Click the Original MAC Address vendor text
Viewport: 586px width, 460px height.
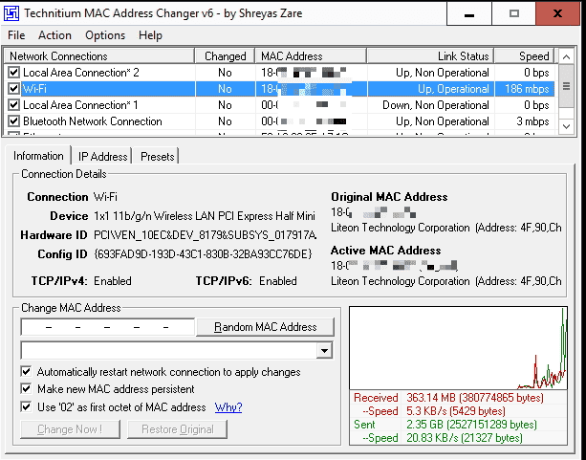click(x=446, y=228)
